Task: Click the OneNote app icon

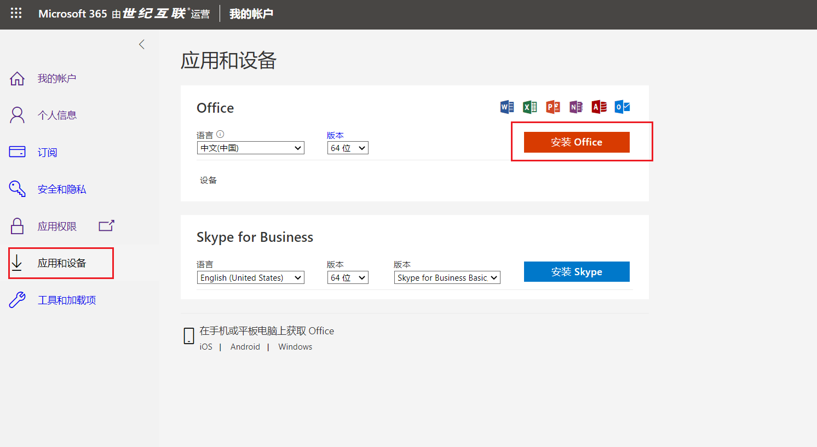Action: (x=576, y=107)
